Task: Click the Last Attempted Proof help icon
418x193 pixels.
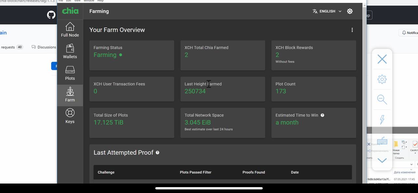Action: tap(157, 153)
